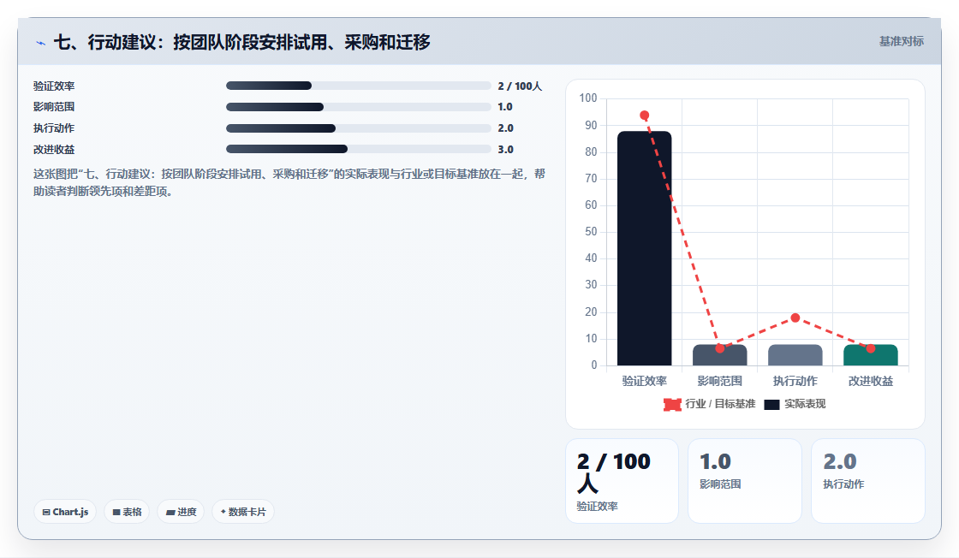This screenshot has height=558, width=959.
Task: Click the 3.0 value next to 改进收益
Action: pos(505,150)
